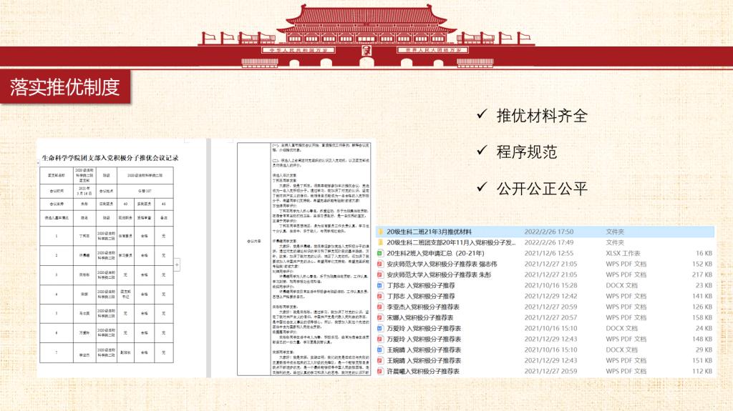Click the second document page with 会议内容
Viewport: 733px width, 411px height.
308,257
